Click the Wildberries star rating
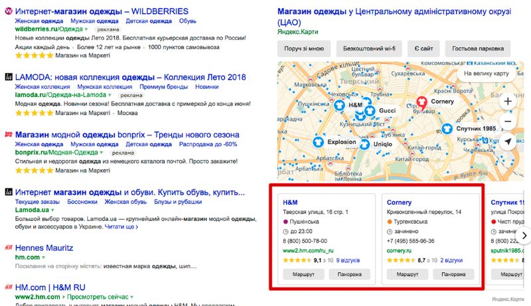This screenshot has height=306, width=531. [x=35, y=56]
